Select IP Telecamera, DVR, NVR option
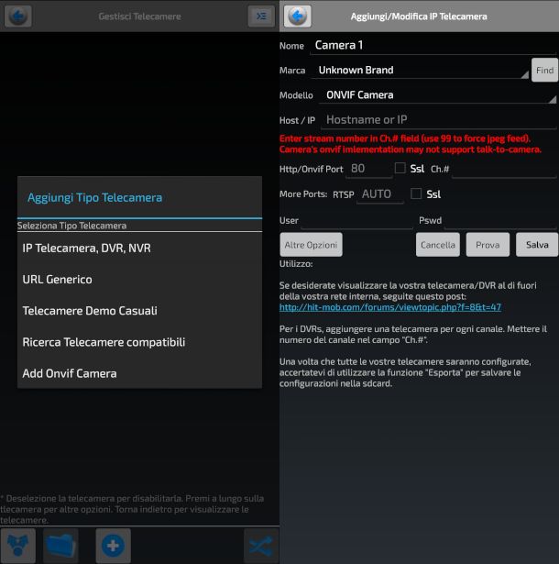559x564 pixels. click(x=139, y=248)
